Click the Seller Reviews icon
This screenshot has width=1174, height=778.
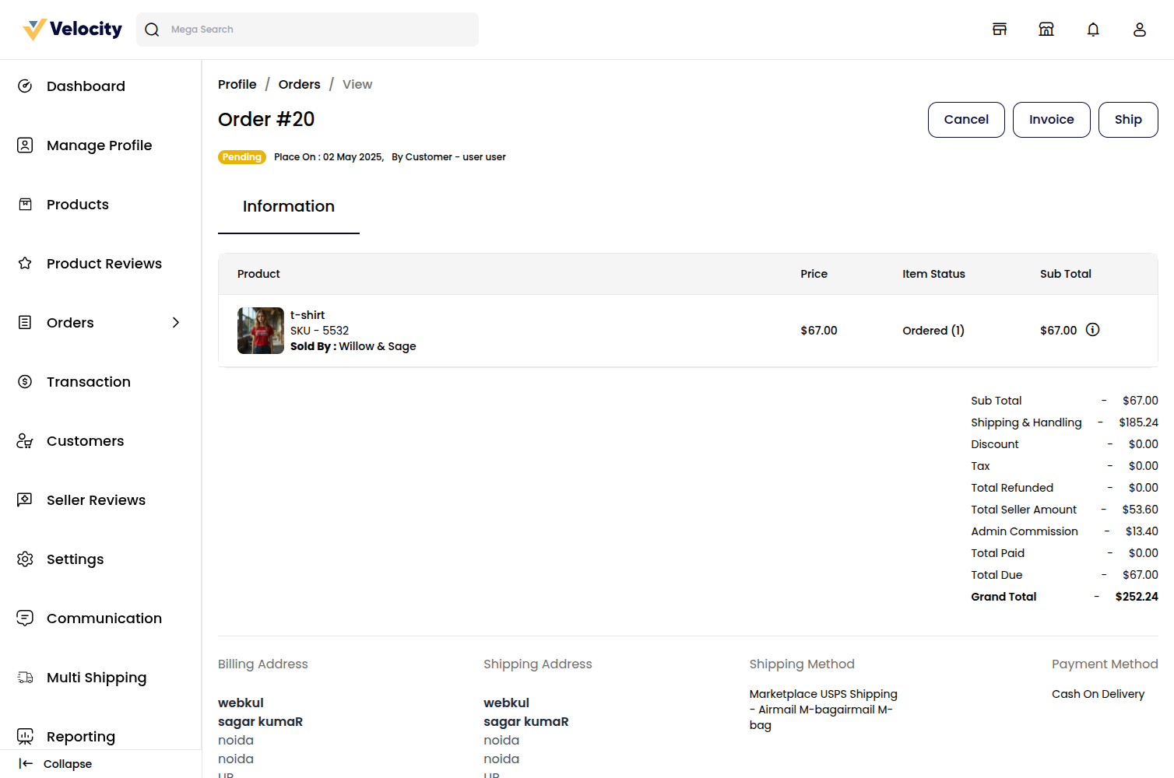coord(25,500)
